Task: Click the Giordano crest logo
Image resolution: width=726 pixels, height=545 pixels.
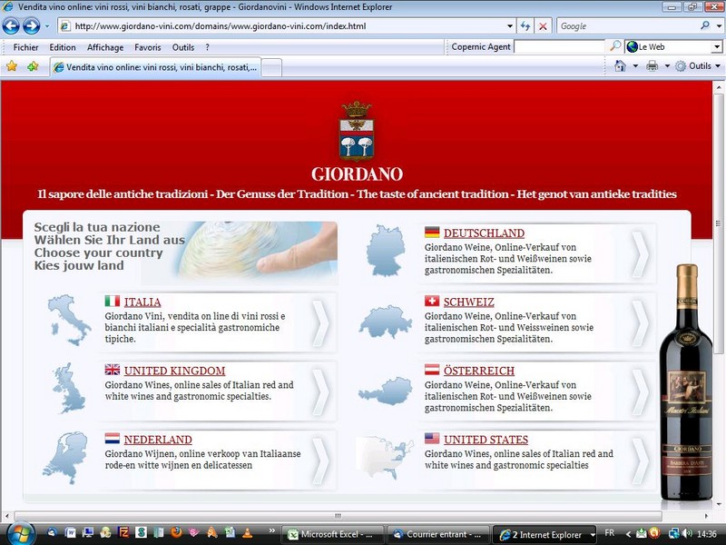Action: [x=357, y=131]
